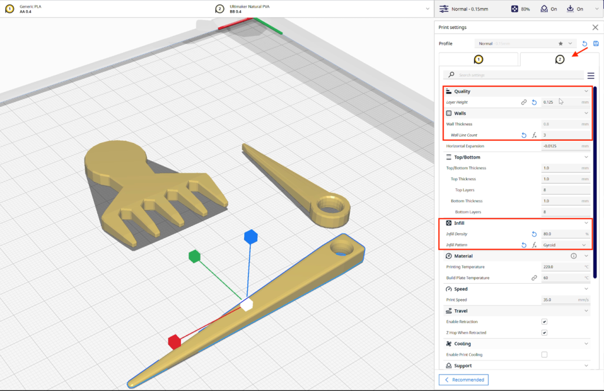This screenshot has width=604, height=391.
Task: Click the blue Z-axis move handle
Action: [251, 237]
